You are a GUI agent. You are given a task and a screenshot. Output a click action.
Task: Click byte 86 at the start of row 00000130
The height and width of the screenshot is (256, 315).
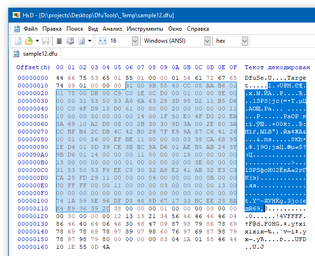(x=60, y=224)
